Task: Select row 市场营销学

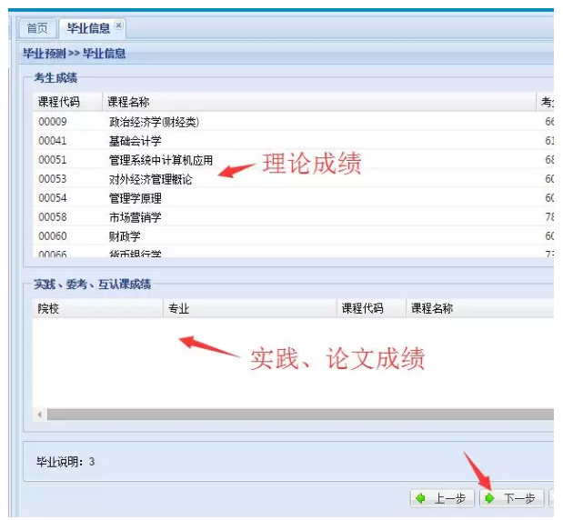Action: 293,216
